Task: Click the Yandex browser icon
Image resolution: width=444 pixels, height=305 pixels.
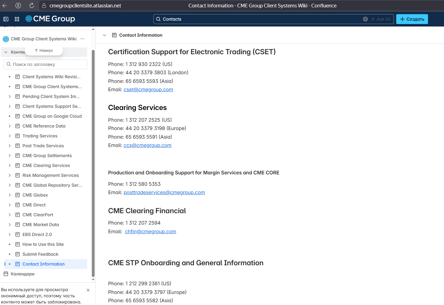Action: click(18, 6)
